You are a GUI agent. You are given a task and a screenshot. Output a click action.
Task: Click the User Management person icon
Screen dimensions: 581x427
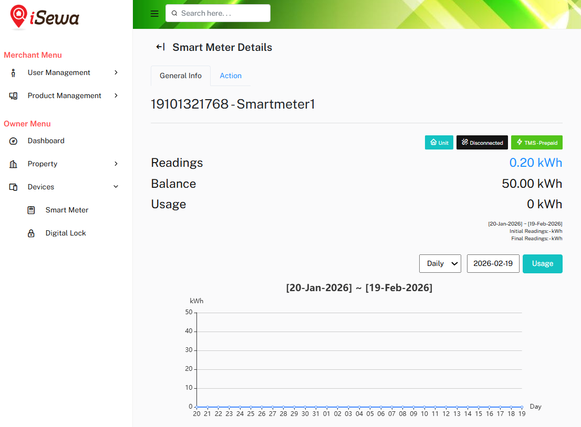pos(14,73)
